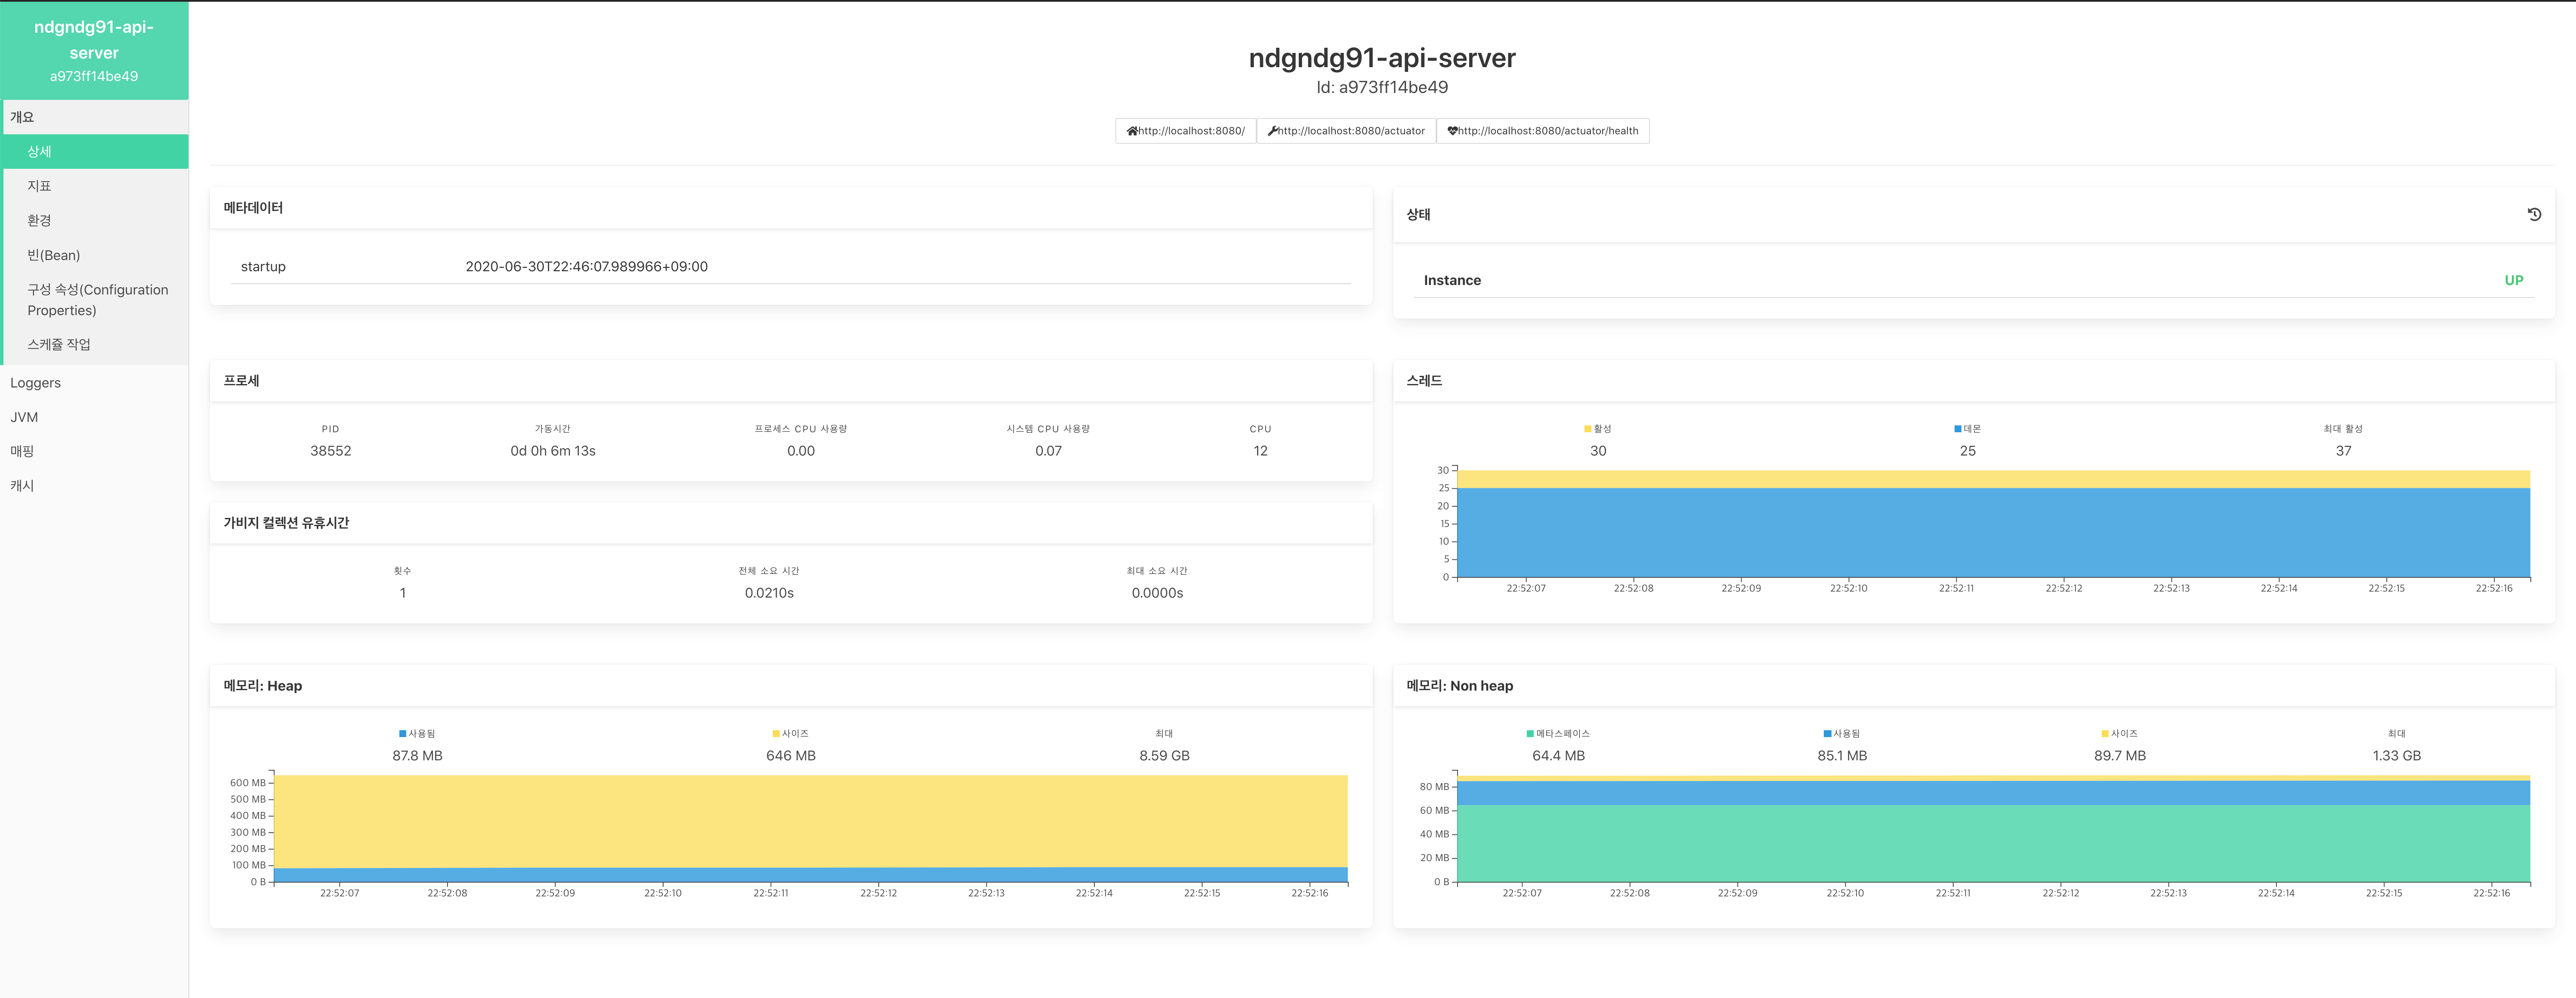This screenshot has width=2576, height=998.
Task: Click the green 메타스페이스 legend swatch
Action: tap(1529, 734)
